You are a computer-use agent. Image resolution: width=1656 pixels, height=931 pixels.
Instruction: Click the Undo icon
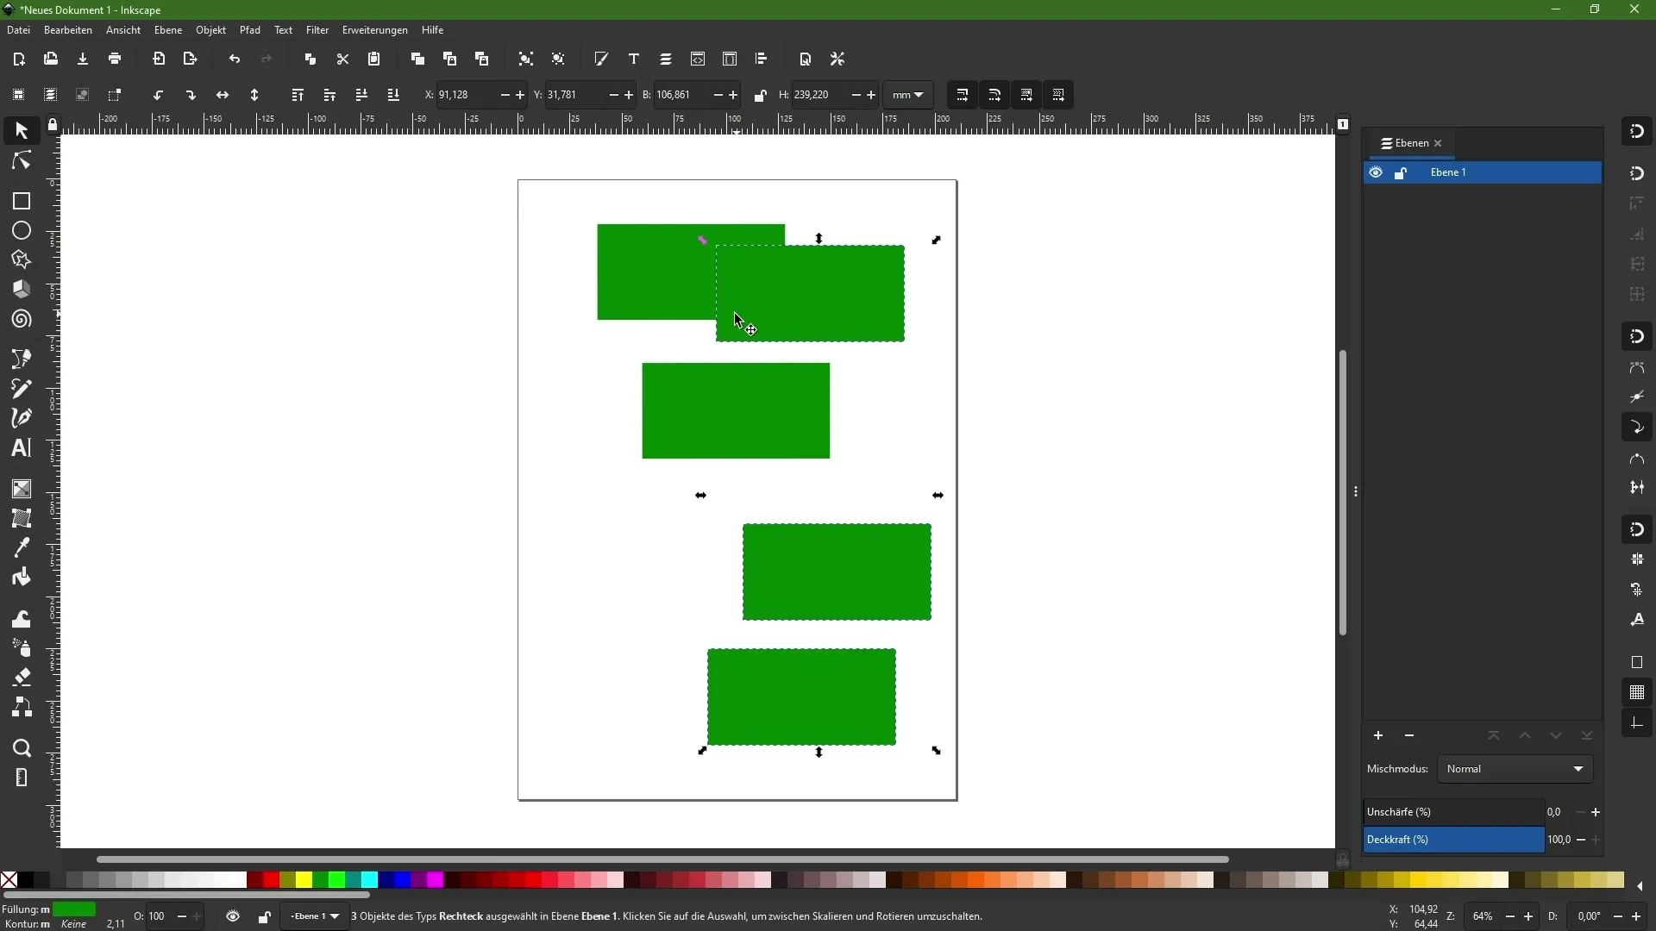tap(235, 59)
